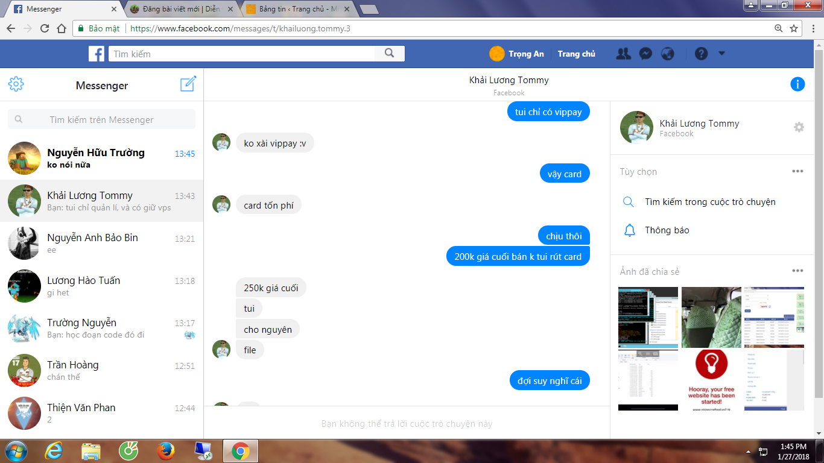Open Messenger settings gear icon
The height and width of the screenshot is (463, 824).
pos(16,84)
